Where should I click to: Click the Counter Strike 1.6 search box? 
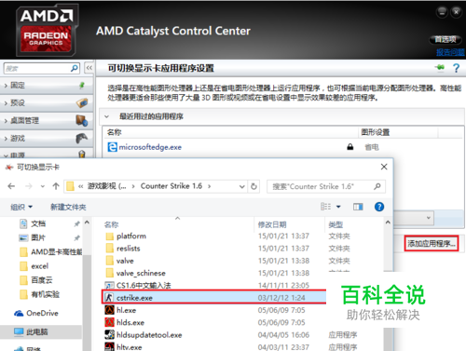click(x=326, y=186)
